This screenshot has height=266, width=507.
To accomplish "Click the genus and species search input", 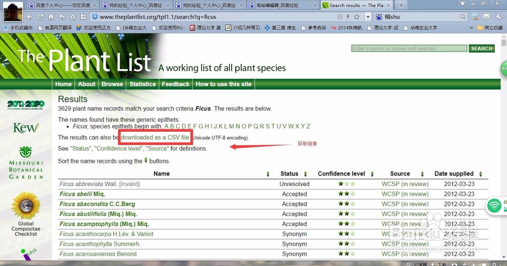I will (x=409, y=49).
